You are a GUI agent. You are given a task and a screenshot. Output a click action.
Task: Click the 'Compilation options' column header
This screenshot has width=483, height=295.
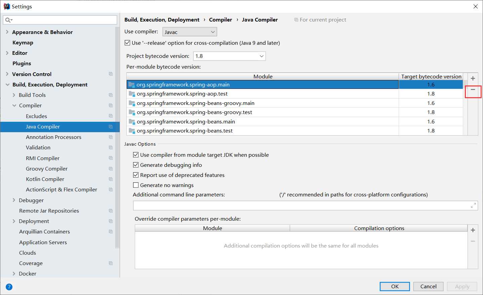click(x=379, y=228)
